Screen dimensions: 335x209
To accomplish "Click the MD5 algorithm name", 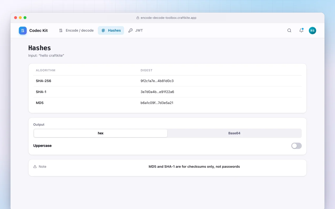I will 40,103.
